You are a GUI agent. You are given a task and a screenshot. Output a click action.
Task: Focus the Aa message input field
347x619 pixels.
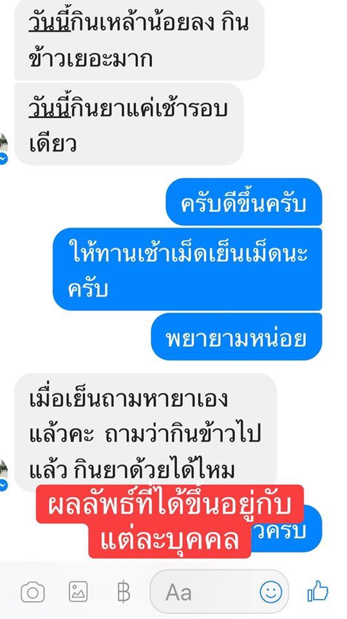[x=219, y=592]
